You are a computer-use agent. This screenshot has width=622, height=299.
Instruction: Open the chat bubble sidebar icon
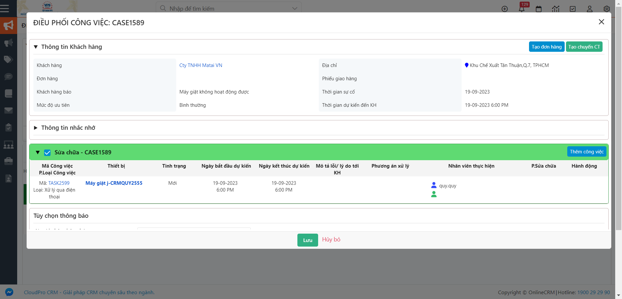[x=8, y=76]
